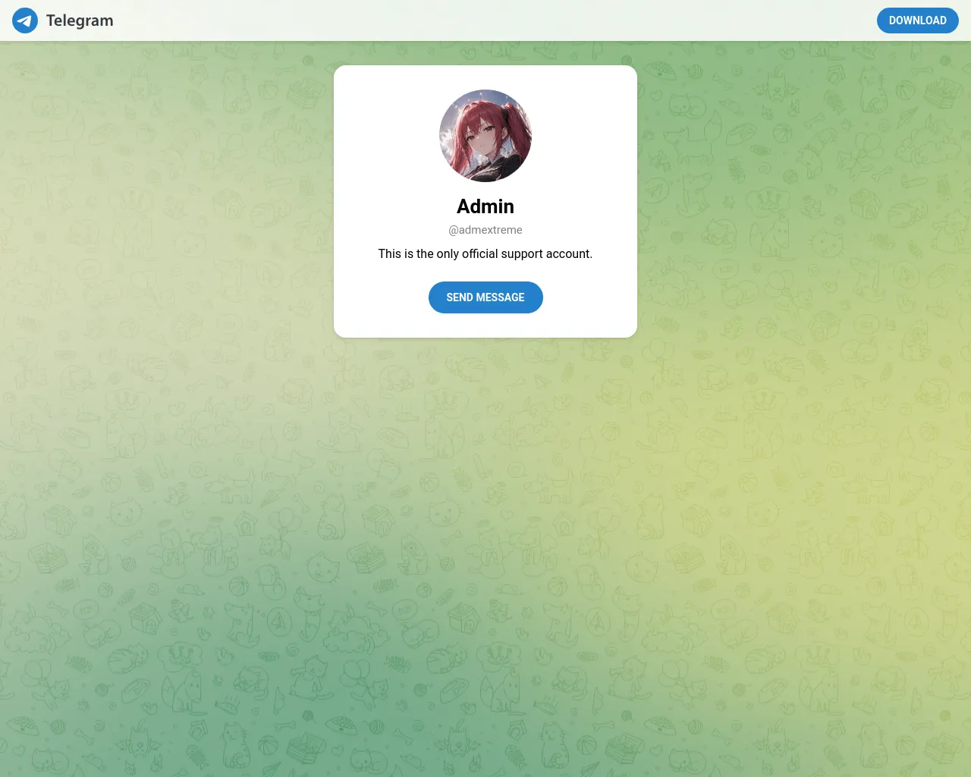The height and width of the screenshot is (777, 971).
Task: Click the Telegram paper plane logo icon
Action: pyautogui.click(x=25, y=20)
